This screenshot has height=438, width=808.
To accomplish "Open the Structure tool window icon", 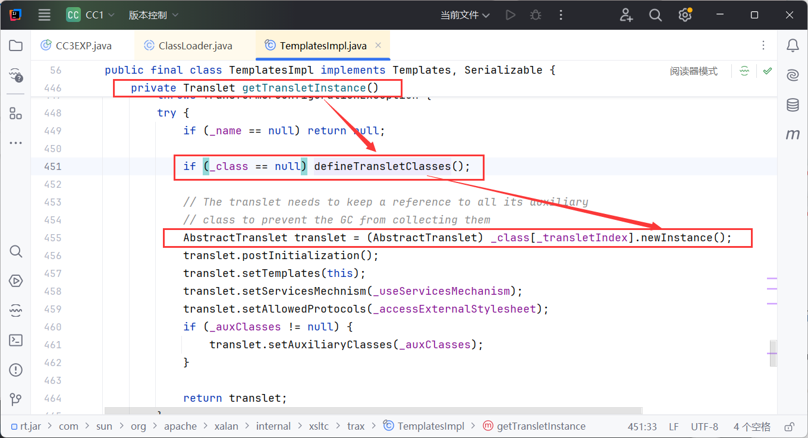I will 16,114.
